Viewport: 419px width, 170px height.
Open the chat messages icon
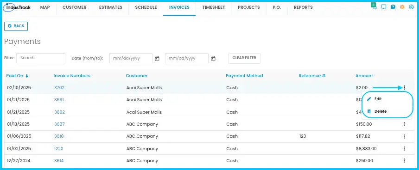(x=384, y=7)
